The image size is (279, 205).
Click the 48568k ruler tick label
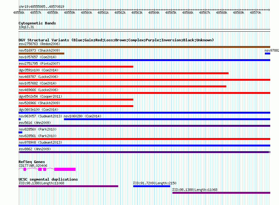(x=222, y=13)
